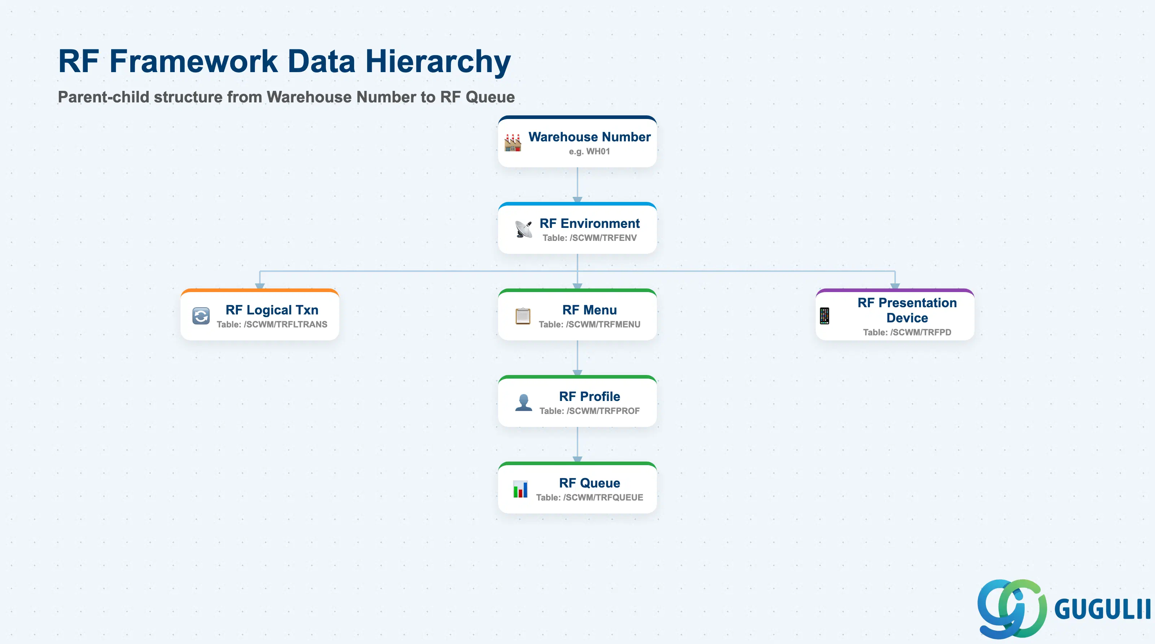Viewport: 1155px width, 644px height.
Task: Click the RF Menu node title
Action: pyautogui.click(x=589, y=309)
